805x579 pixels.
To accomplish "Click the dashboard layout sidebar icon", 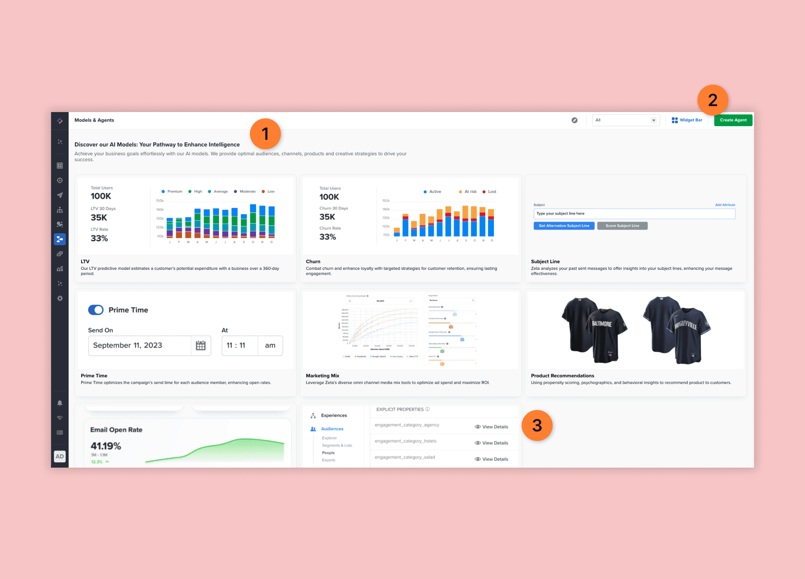I will (60, 166).
